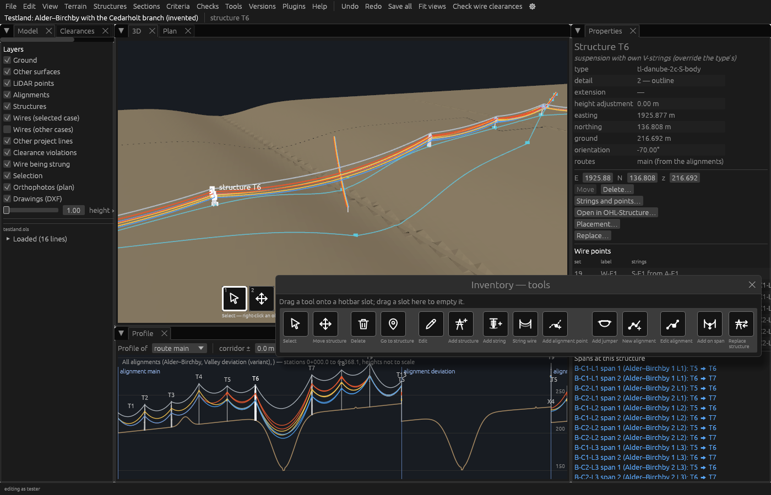Click hotbar slot 2 move tool

coord(262,299)
